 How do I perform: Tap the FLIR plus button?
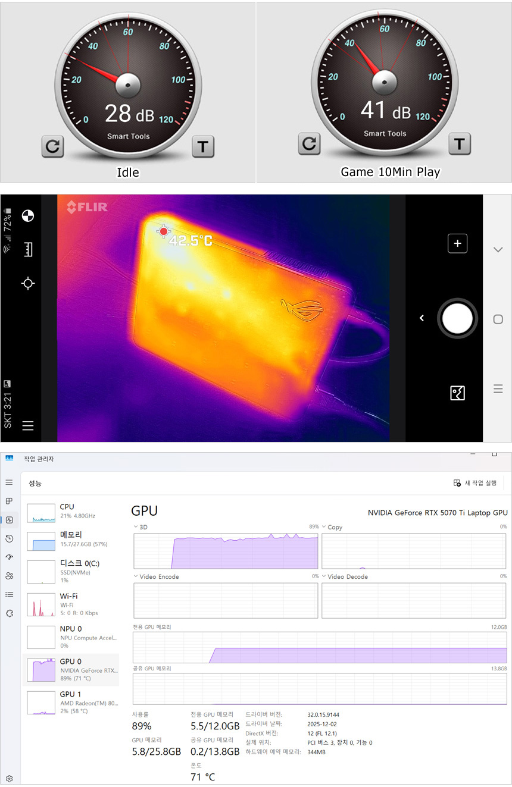(457, 243)
